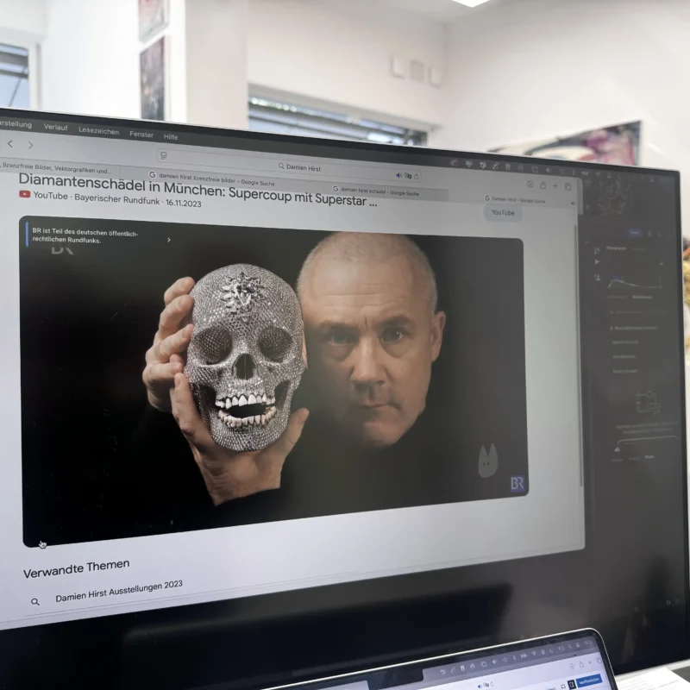690x690 pixels.
Task: Open Safari downloads icon on main monitor
Action: pyautogui.click(x=530, y=185)
